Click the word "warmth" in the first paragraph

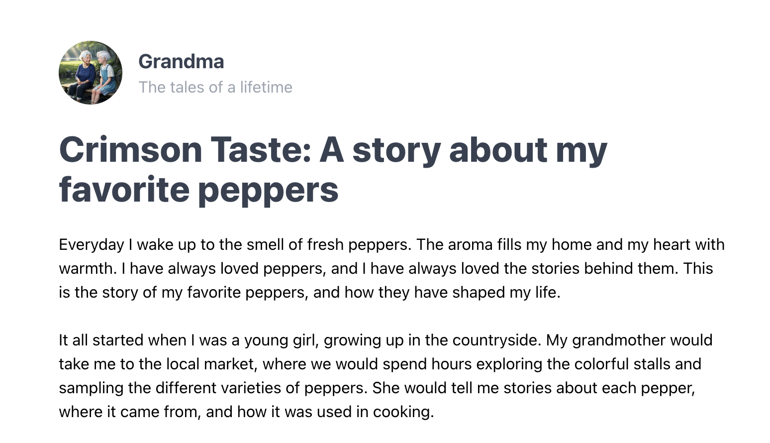[x=87, y=268]
